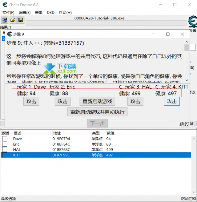Click value 88 in Eric row
Image resolution: width=197 pixels, height=202 pixels.
108,144
